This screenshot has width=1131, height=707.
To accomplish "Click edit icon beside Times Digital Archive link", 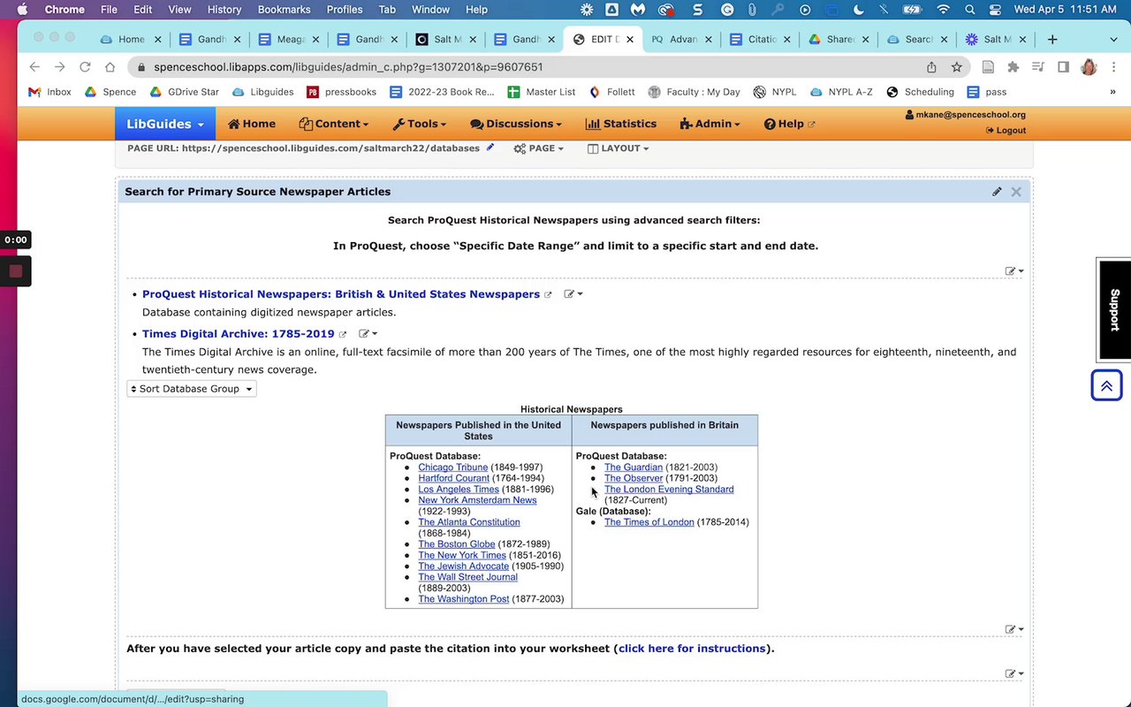I will (368, 334).
